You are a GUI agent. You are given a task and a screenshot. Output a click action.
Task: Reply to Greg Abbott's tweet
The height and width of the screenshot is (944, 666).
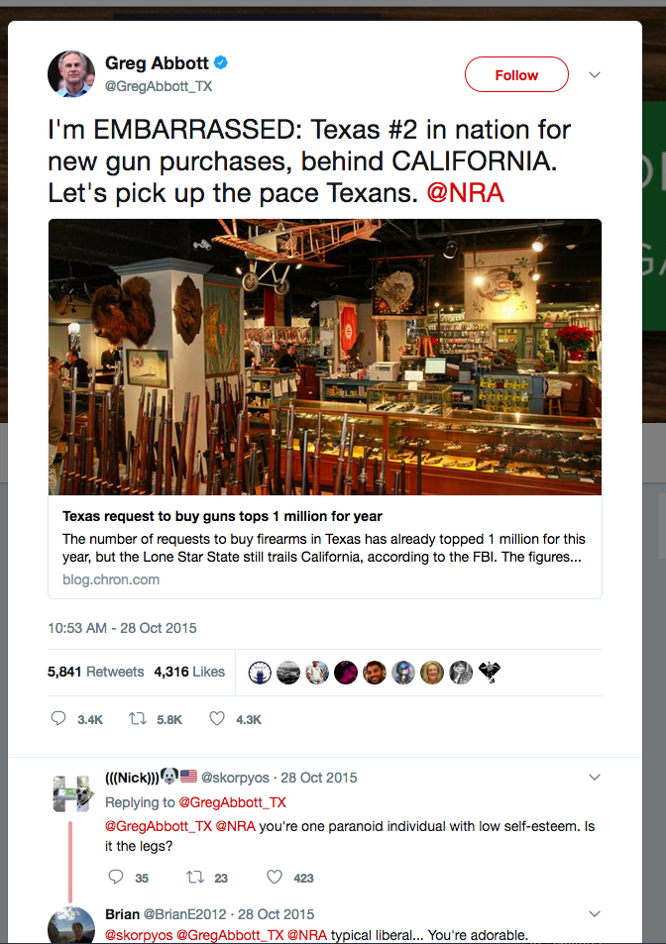(x=58, y=719)
